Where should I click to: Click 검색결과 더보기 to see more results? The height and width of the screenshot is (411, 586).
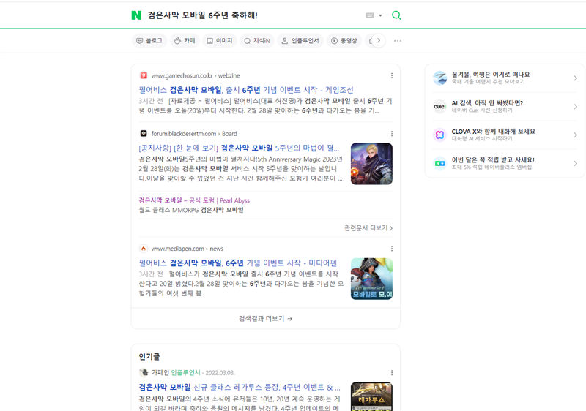[265, 319]
